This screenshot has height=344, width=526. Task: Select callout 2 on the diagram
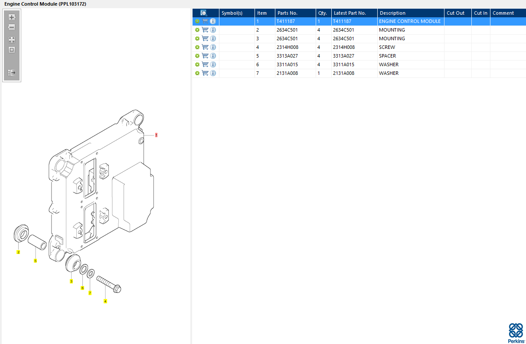click(x=18, y=252)
